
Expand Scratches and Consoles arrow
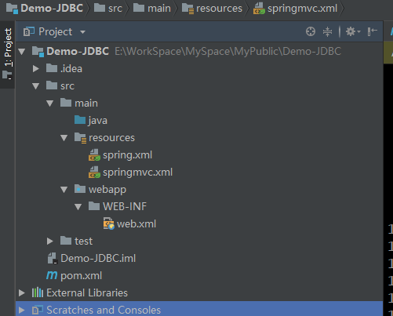[22, 310]
